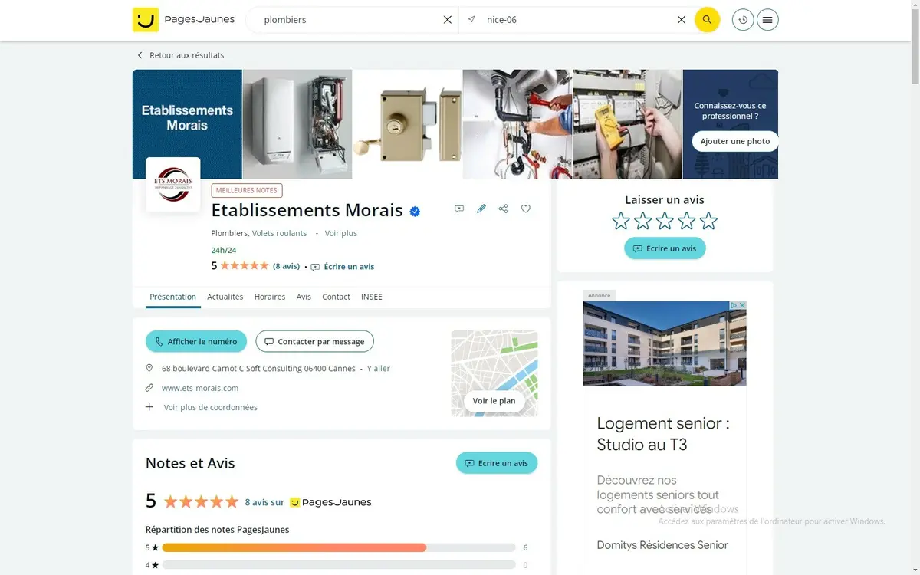
Task: Click the PagesJaunes logo in reviews
Action: 330,502
